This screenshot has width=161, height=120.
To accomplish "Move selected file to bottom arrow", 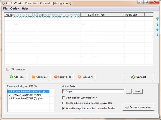I will pyautogui.click(x=157, y=35).
